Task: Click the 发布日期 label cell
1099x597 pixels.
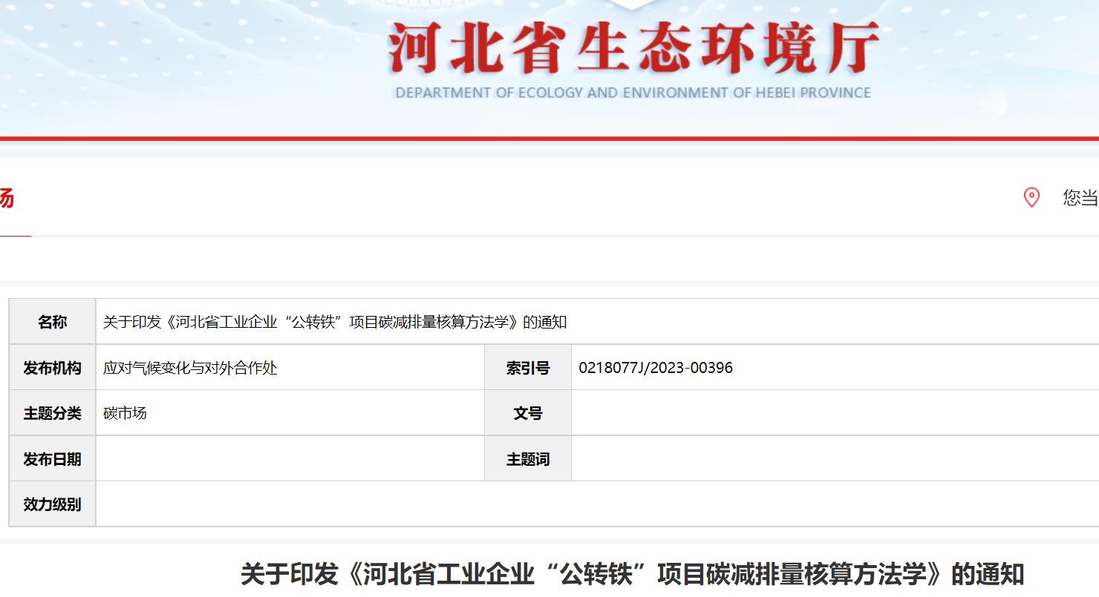Action: [x=53, y=459]
